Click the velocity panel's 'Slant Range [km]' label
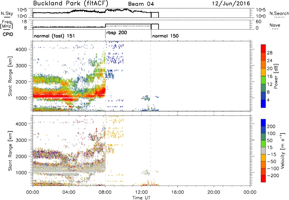289x200 pixels. click(10, 151)
